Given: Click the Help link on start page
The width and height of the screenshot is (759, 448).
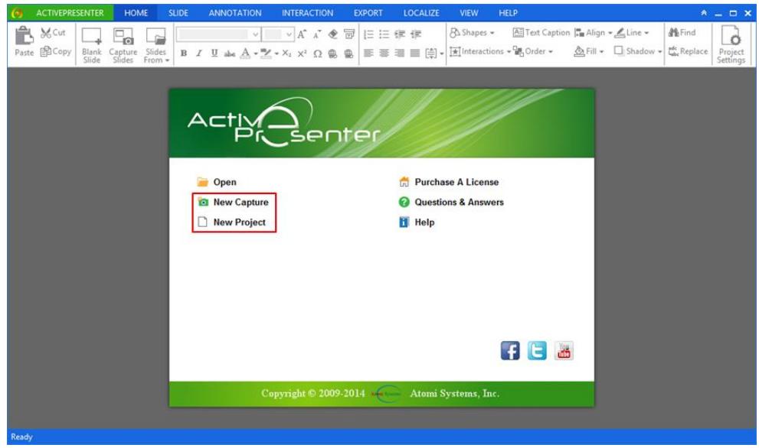Looking at the screenshot, I should pos(417,222).
